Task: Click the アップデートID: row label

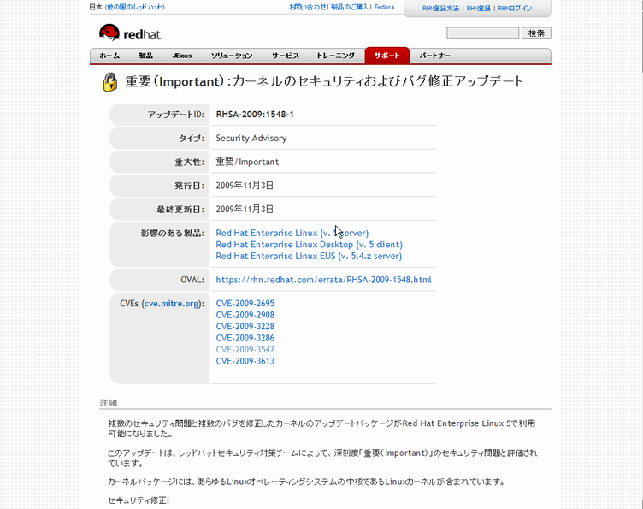Action: 176,115
